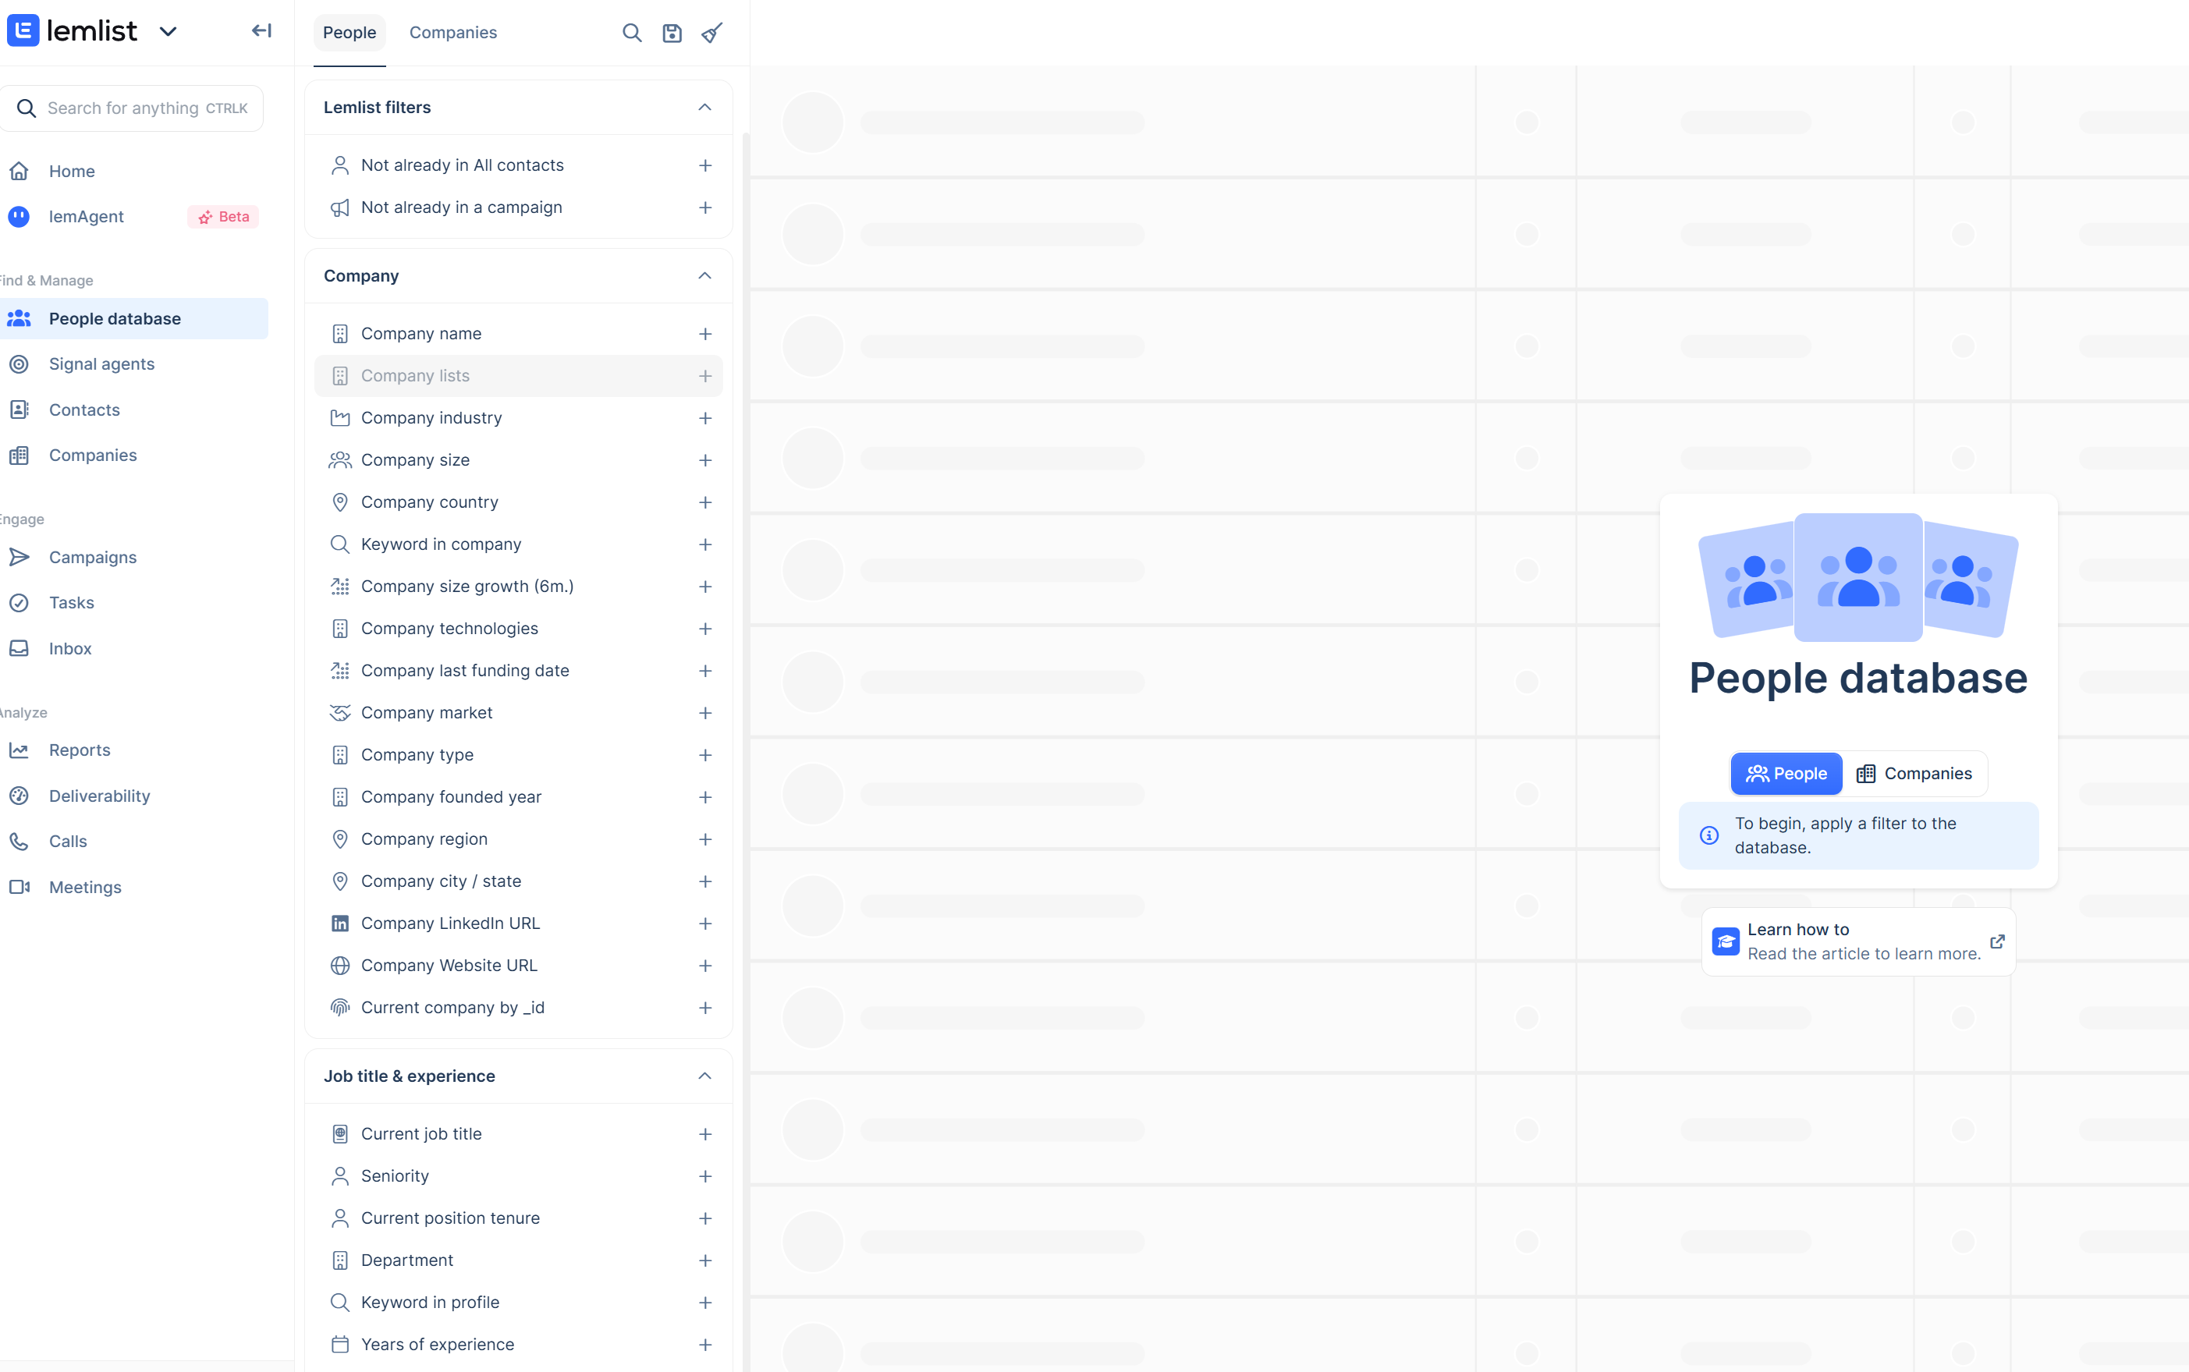Click the Meetings camera icon
2189x1372 pixels.
coord(19,887)
